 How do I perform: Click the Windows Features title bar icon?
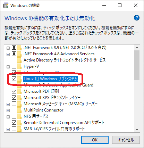tap(6, 5)
